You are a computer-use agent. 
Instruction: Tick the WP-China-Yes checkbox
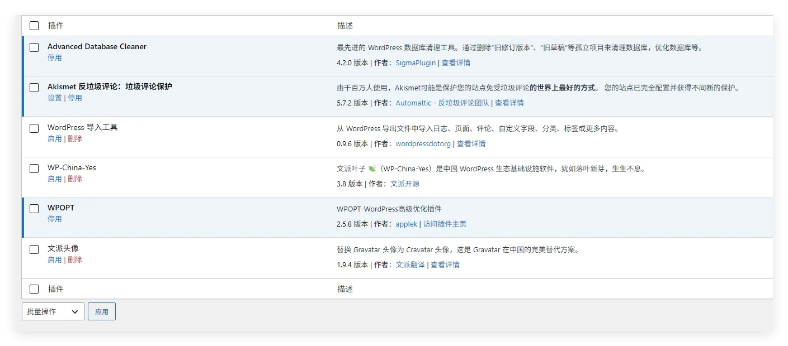pos(34,169)
